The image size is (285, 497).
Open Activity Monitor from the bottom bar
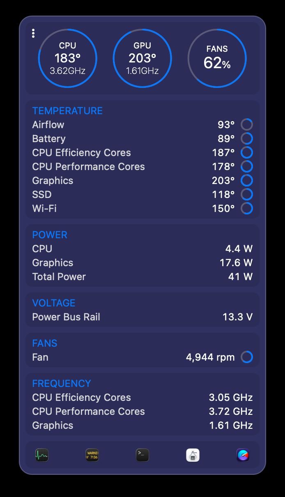41,455
